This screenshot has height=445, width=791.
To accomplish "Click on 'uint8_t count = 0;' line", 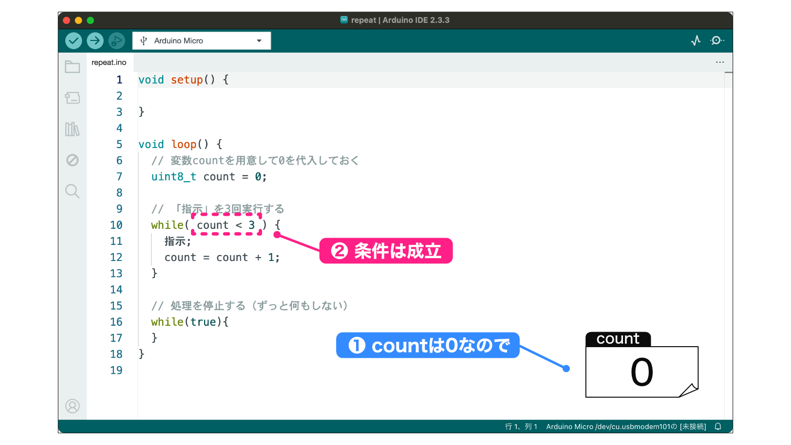I will 209,177.
